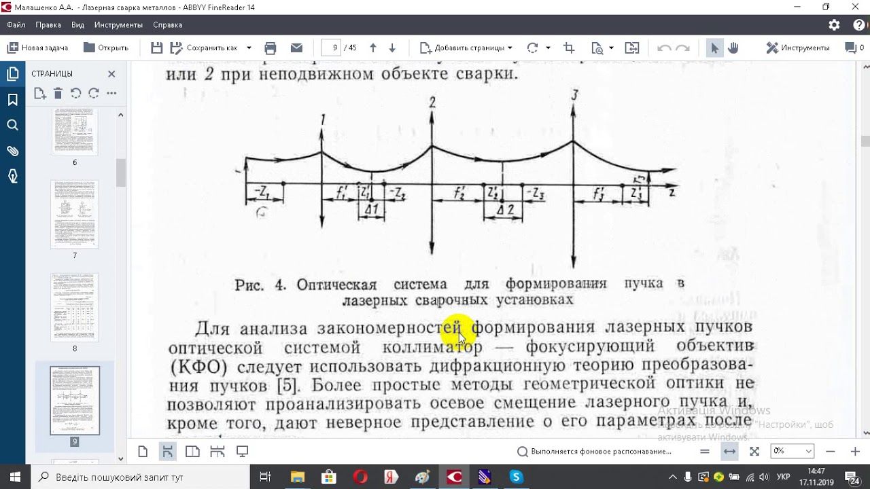This screenshot has height=489, width=870.
Task: Close the Страницы panel
Action: [111, 73]
